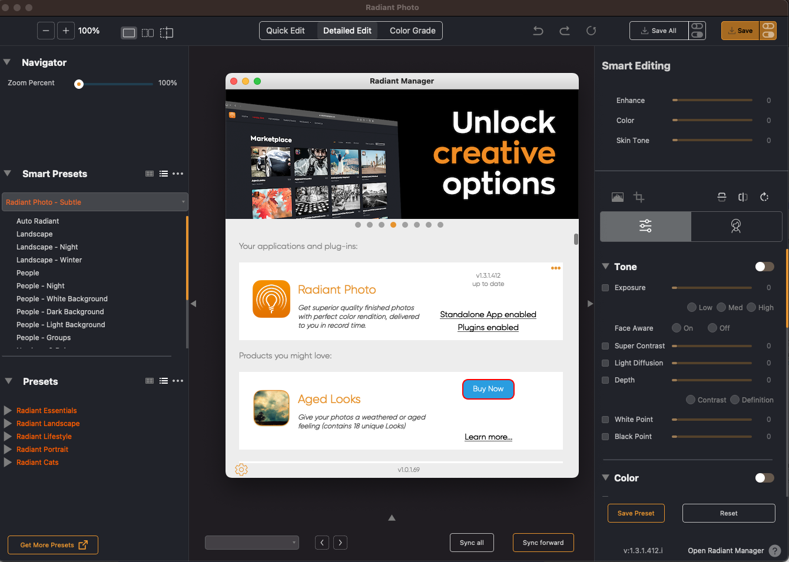Viewport: 789px width, 562px height.
Task: Click the Radiant Manager settings gear
Action: pyautogui.click(x=241, y=469)
